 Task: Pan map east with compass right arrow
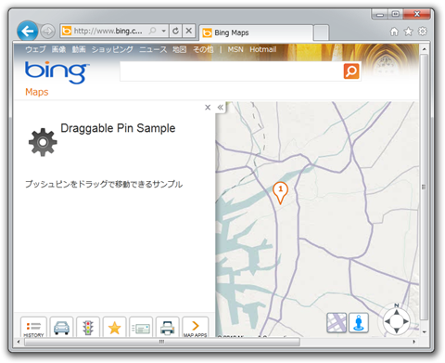click(406, 321)
